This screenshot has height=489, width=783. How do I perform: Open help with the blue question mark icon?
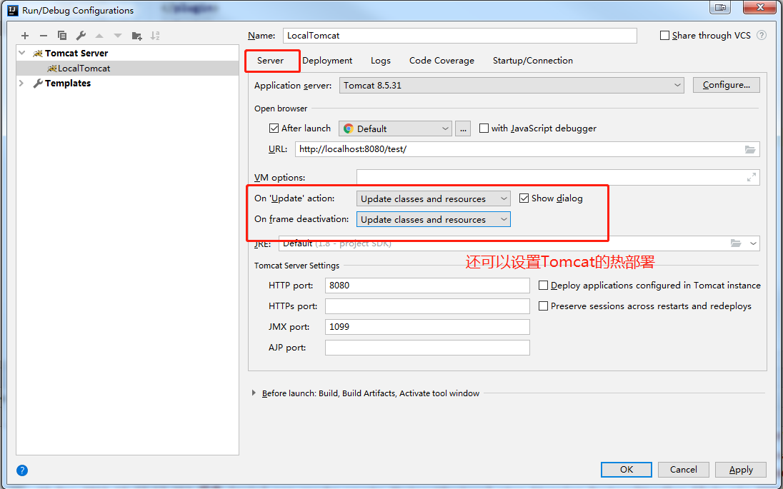click(22, 470)
